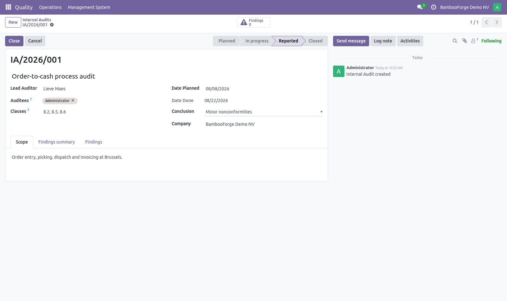Toggle the Following status
Screen dimensions: 507x301
[x=491, y=41]
